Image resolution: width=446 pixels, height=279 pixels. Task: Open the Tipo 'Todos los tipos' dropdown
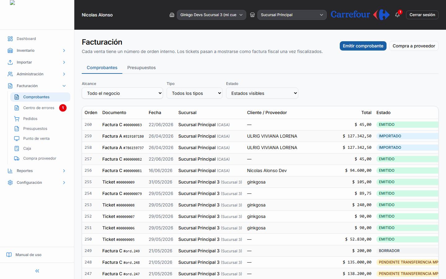coord(195,93)
